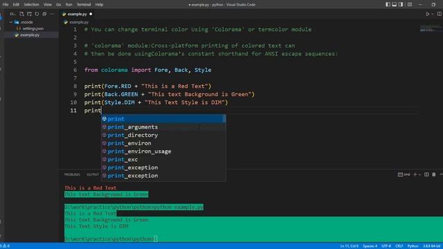The width and height of the screenshot is (443, 249).
Task: Open the new terminal launch profile dropdown
Action: click(x=419, y=175)
